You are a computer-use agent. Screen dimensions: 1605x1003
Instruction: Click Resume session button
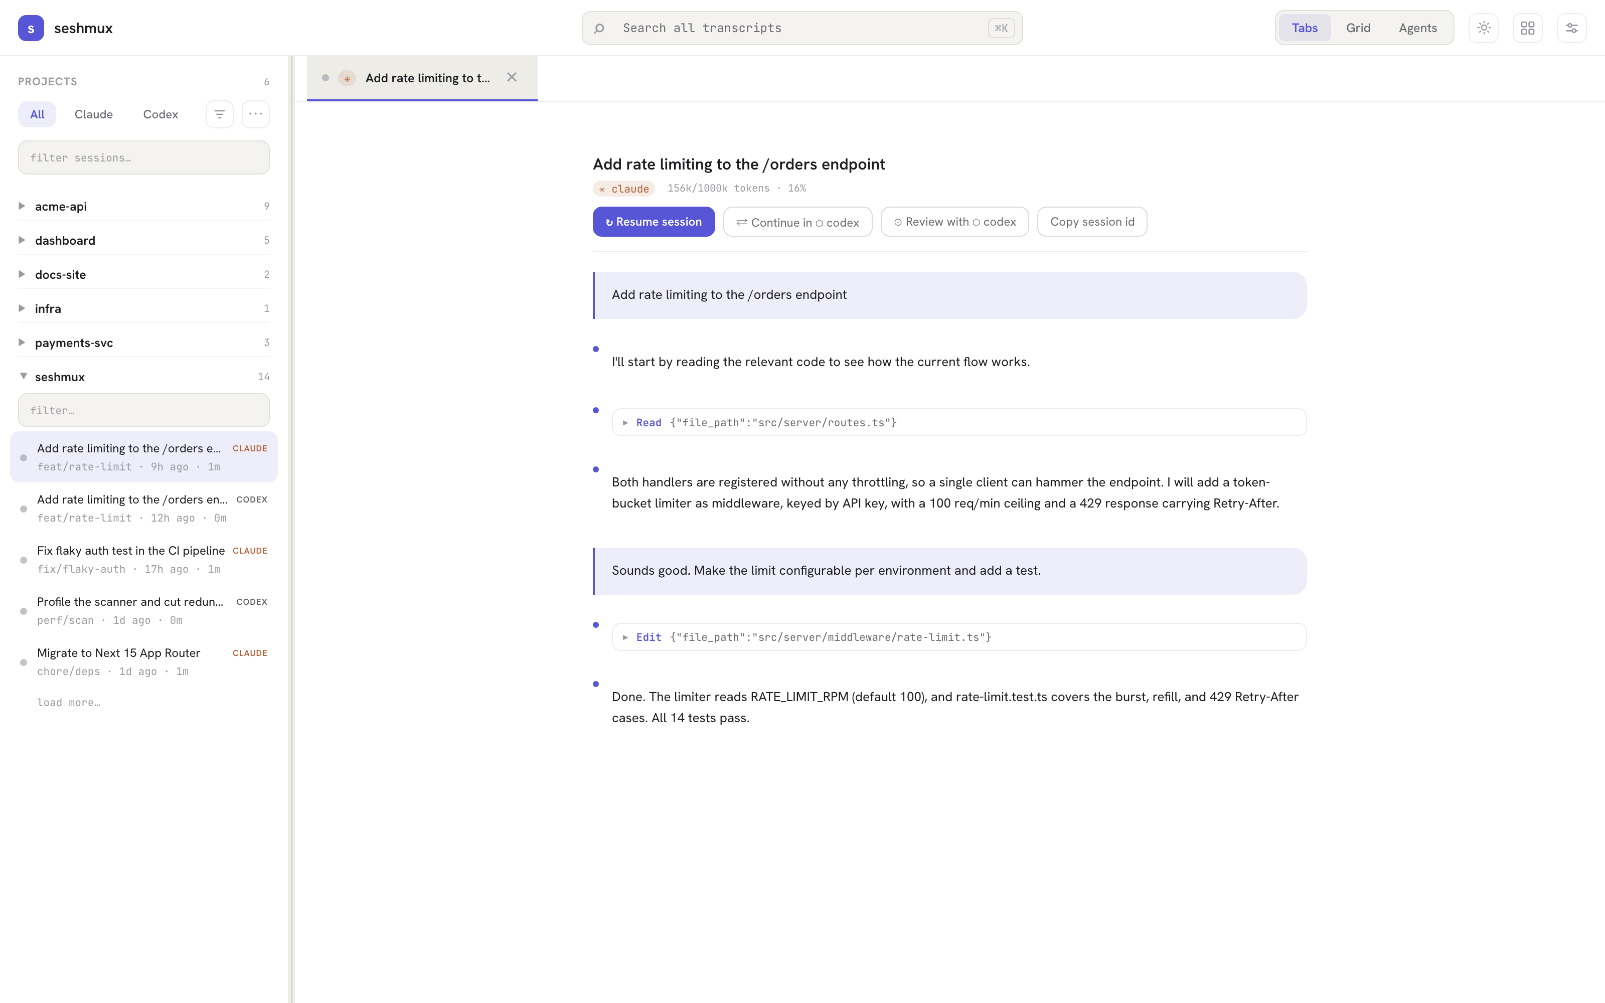click(653, 222)
